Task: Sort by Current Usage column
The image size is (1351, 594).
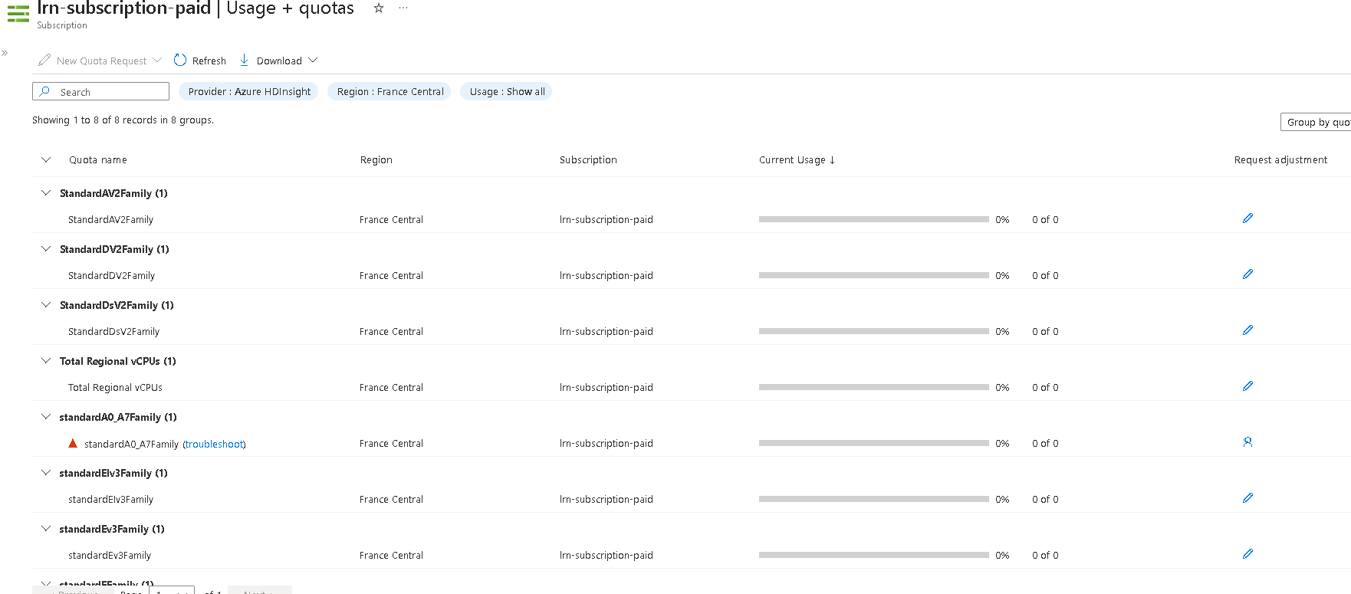Action: click(797, 159)
